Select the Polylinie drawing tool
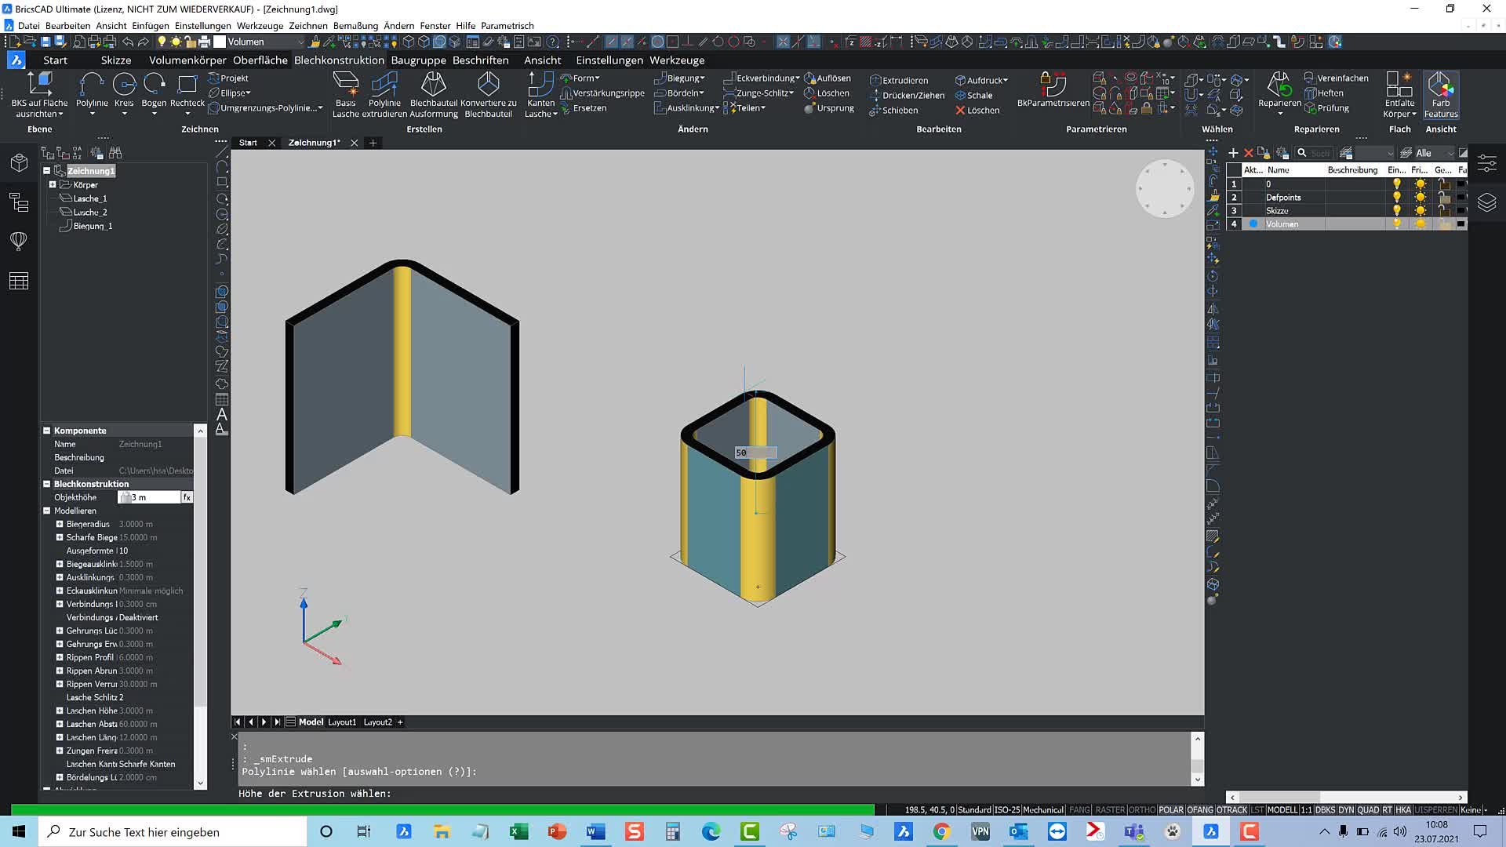The image size is (1506, 847). 92,89
